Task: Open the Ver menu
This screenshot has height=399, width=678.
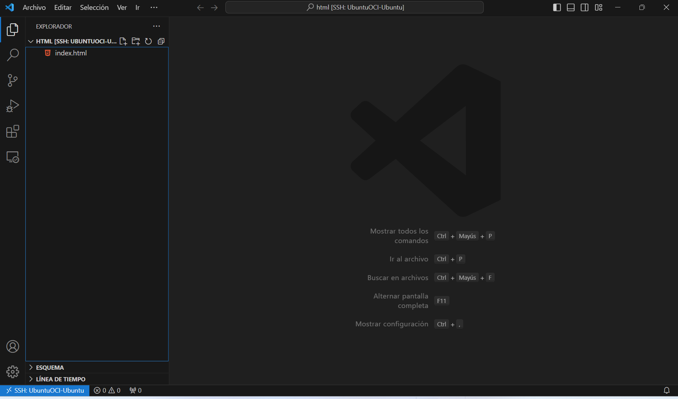Action: (122, 7)
